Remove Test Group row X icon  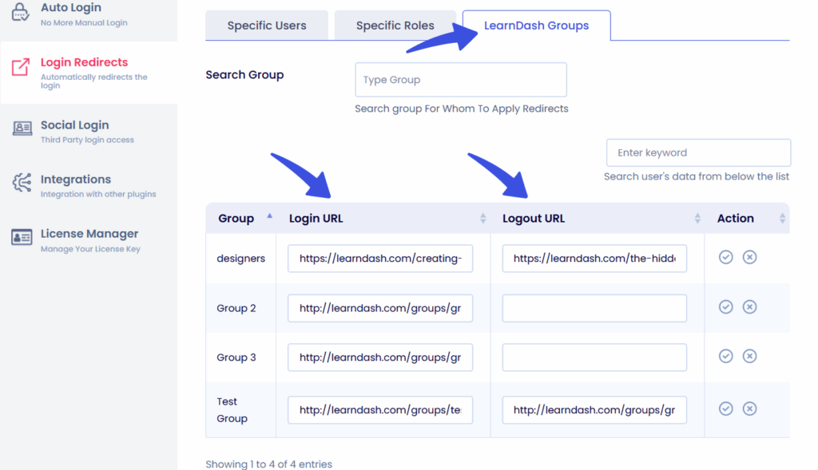pos(749,409)
